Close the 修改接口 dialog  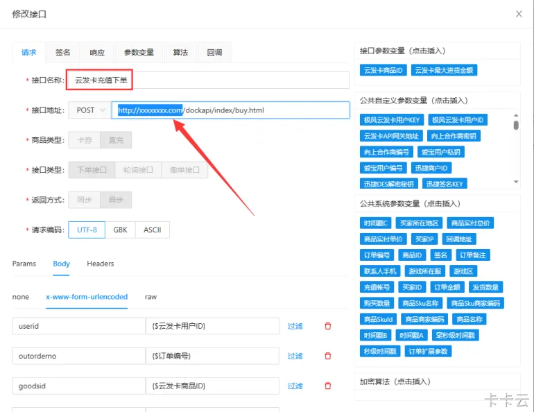click(x=519, y=14)
